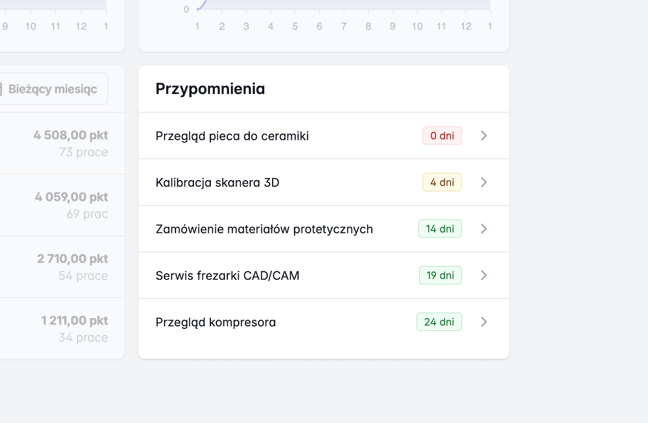Viewport: 648px width, 423px height.
Task: Expand the "Zamówienie materiałów protetycznych" reminder
Action: tap(483, 228)
